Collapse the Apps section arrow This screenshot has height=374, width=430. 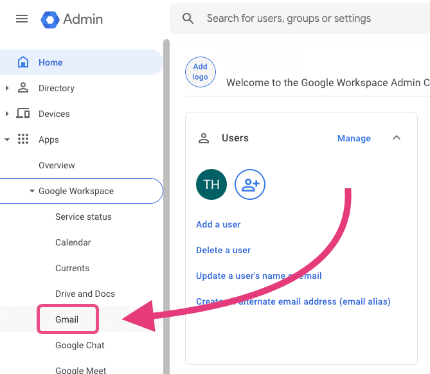coord(7,139)
